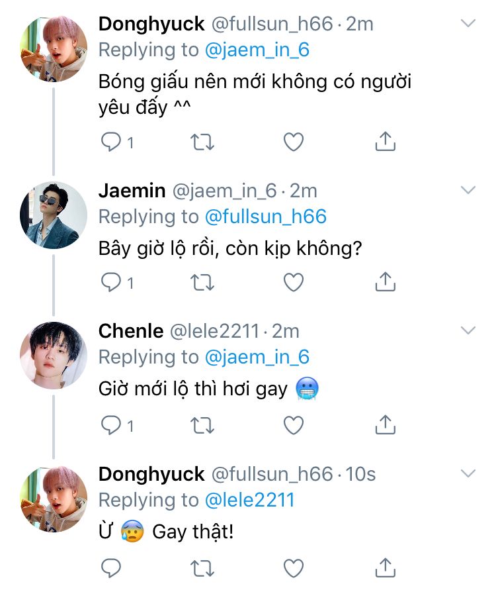Like Chenle's tweet

click(x=293, y=424)
